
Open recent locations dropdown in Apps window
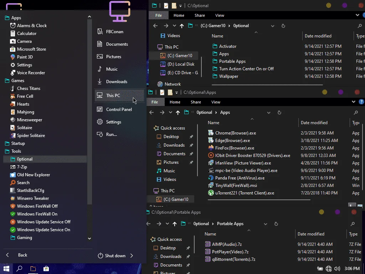(170, 112)
